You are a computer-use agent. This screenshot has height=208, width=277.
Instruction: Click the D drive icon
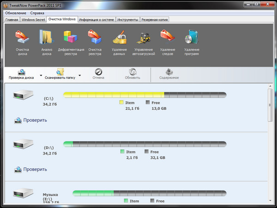coord(23,144)
